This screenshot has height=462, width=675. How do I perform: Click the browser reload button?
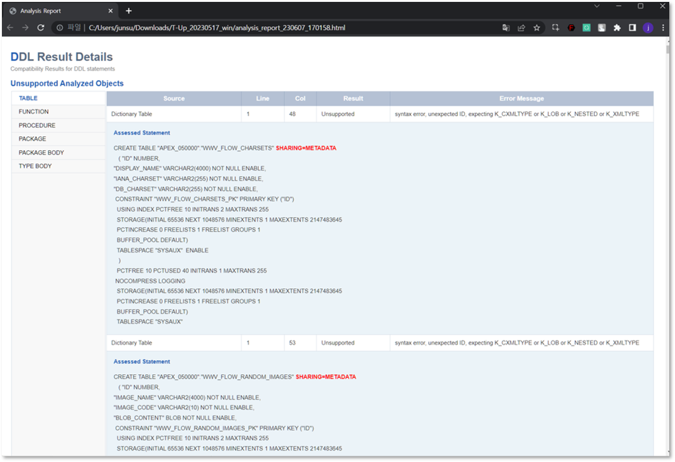pyautogui.click(x=41, y=28)
